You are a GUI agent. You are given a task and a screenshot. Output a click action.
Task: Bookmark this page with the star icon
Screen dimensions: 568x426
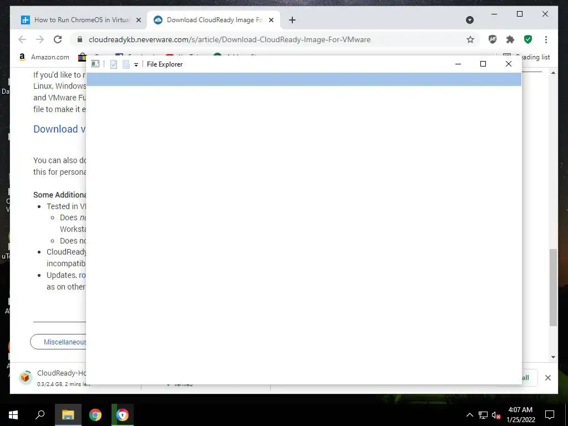[x=470, y=39]
